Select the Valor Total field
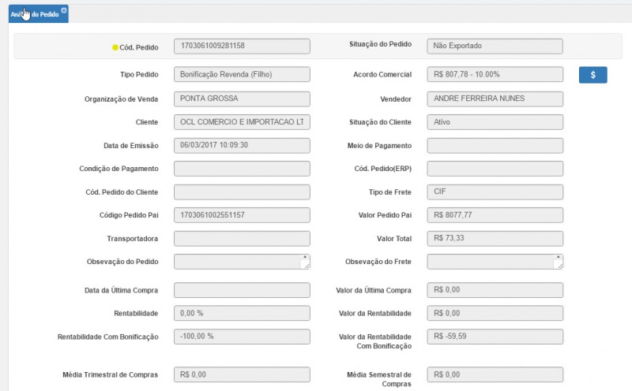632x391 pixels. pyautogui.click(x=495, y=238)
